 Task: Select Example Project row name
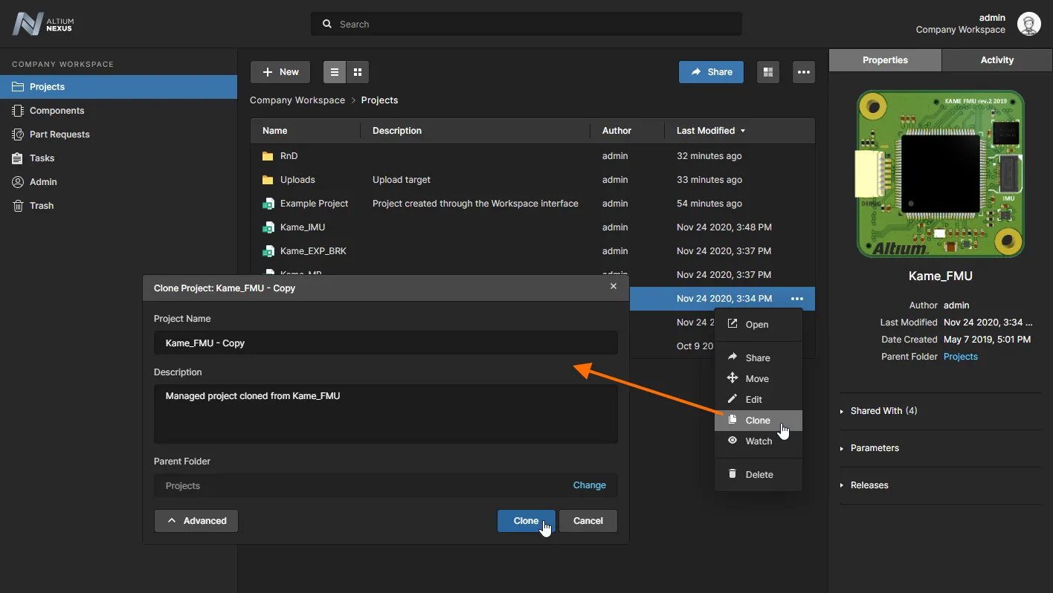[x=314, y=204]
